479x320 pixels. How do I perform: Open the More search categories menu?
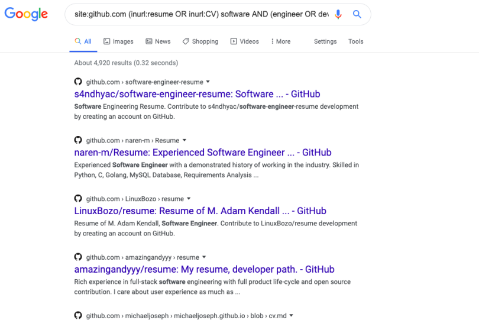pos(280,41)
